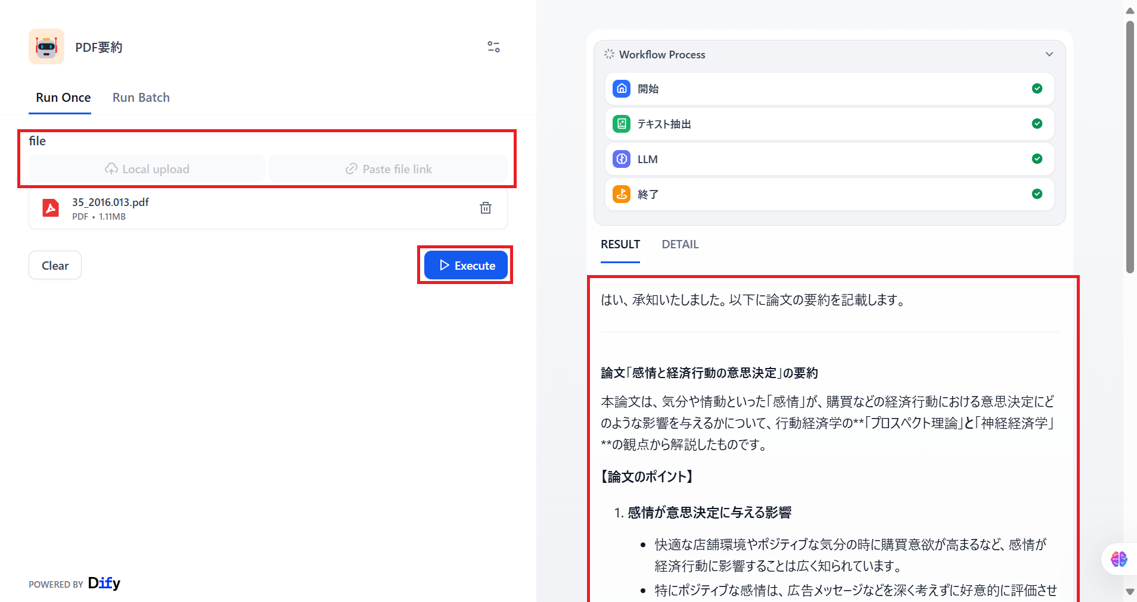Image resolution: width=1137 pixels, height=602 pixels.
Task: Switch to the Run Batch tab
Action: (x=141, y=97)
